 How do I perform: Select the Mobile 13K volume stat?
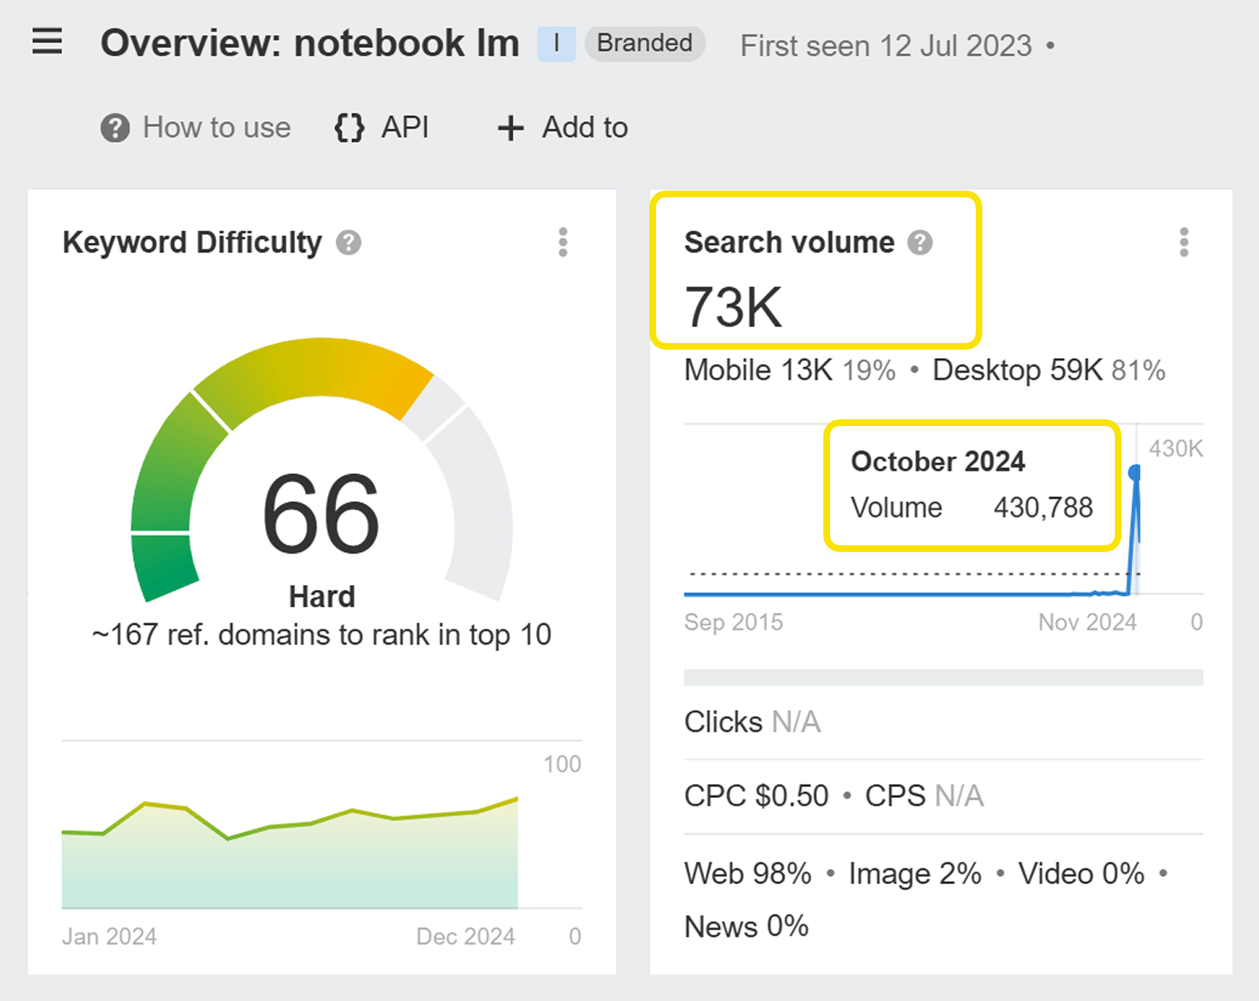(758, 370)
